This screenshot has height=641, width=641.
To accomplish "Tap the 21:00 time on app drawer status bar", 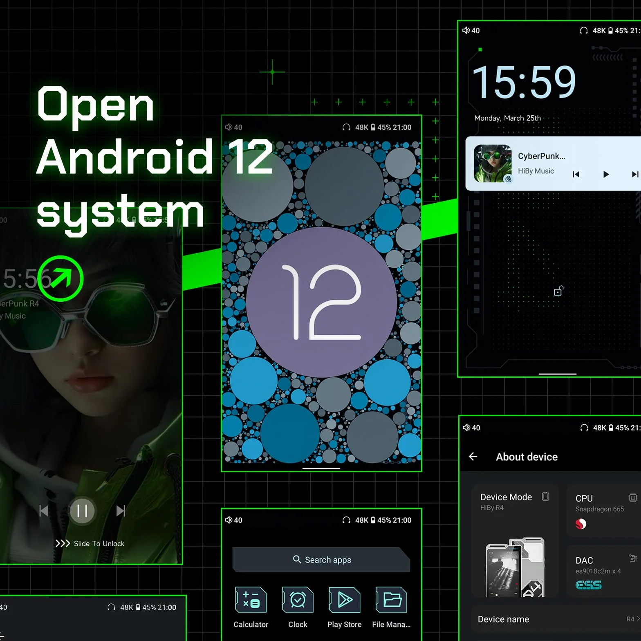I will [x=402, y=520].
